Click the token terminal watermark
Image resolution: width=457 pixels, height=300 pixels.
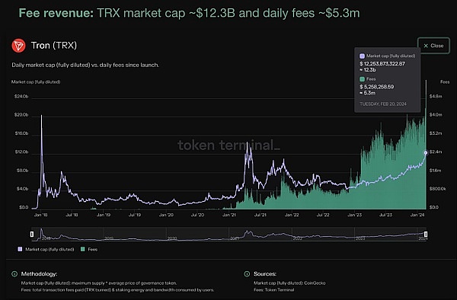pyautogui.click(x=228, y=145)
